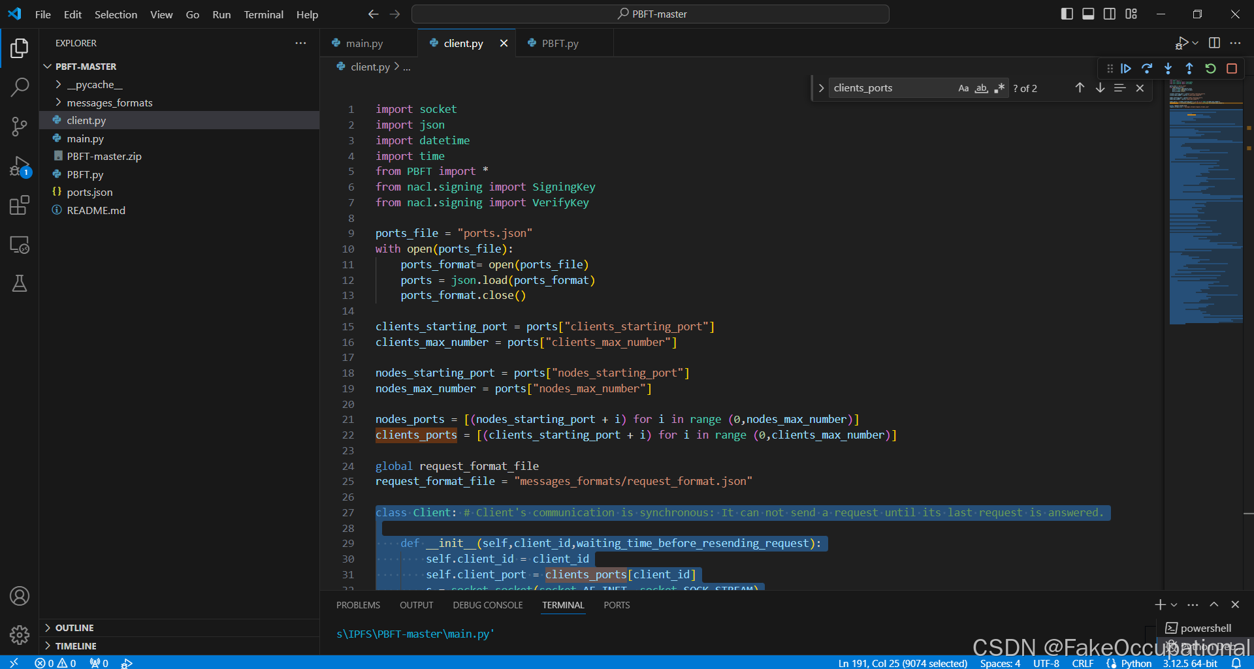This screenshot has width=1254, height=669.
Task: Split the editor right
Action: [x=1214, y=43]
